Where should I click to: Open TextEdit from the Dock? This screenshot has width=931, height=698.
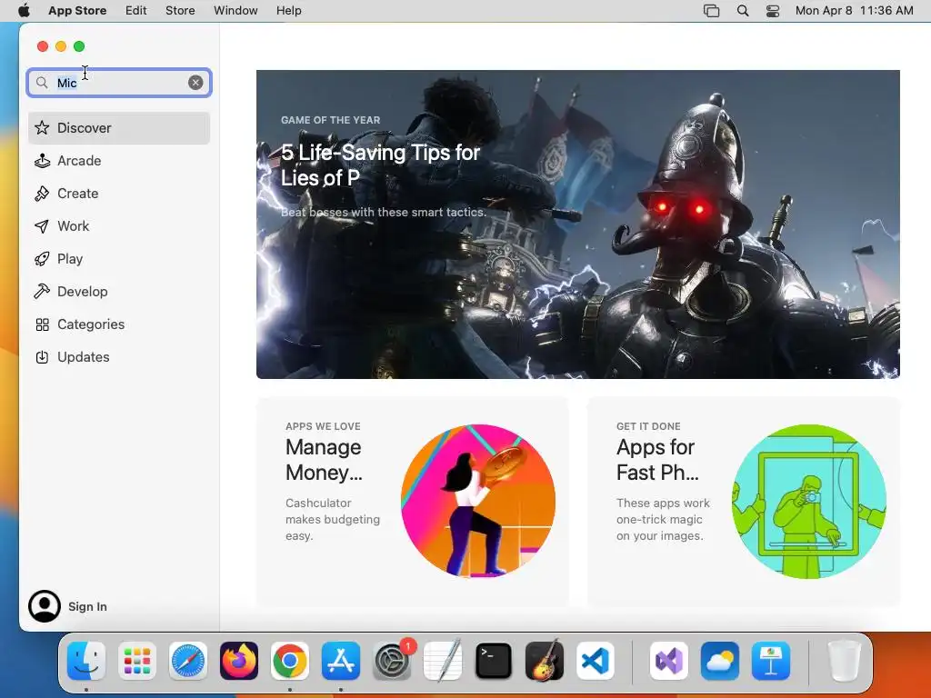pos(443,661)
